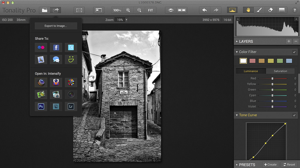Screen dimensions: 300x168
Task: Toggle the histogram display icon
Action: (232, 10)
